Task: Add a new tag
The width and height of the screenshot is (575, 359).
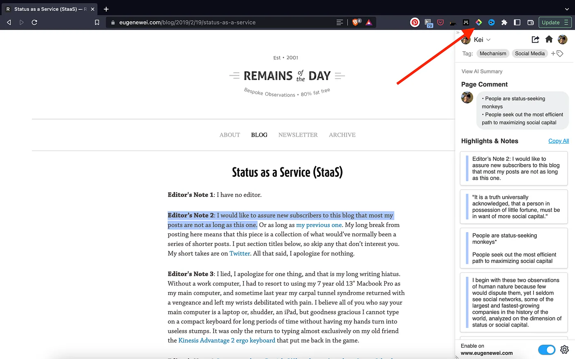Action: pos(557,53)
